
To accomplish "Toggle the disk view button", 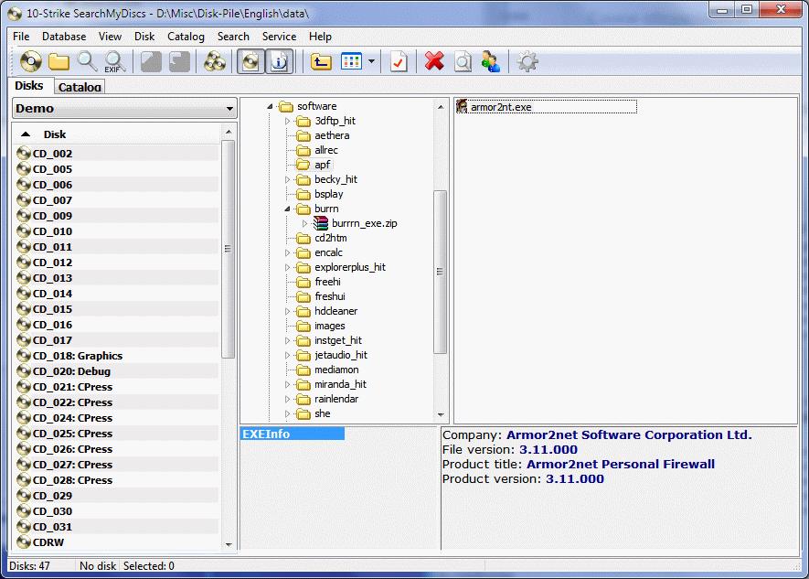I will click(x=251, y=62).
